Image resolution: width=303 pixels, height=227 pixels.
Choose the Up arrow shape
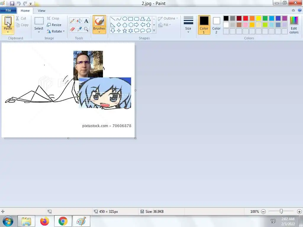click(149, 25)
